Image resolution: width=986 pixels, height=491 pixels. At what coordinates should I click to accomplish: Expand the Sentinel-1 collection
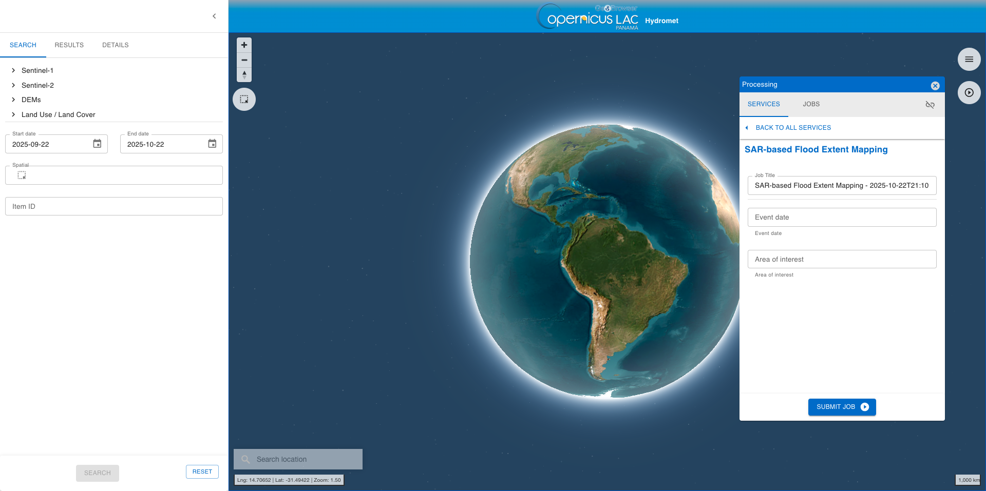pyautogui.click(x=14, y=71)
